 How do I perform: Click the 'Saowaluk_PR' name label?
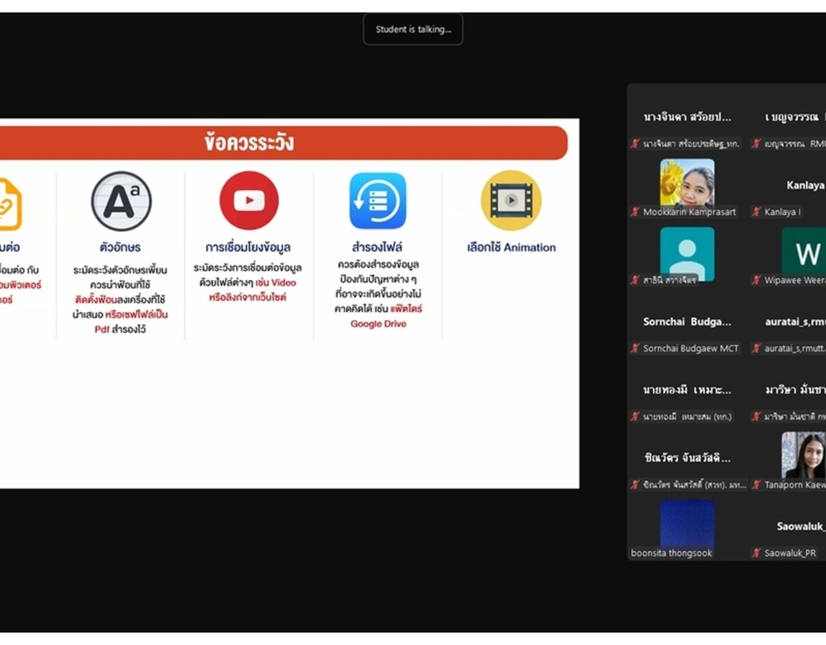click(x=790, y=553)
